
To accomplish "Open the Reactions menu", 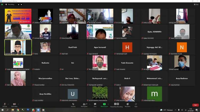I will tap(127, 105).
